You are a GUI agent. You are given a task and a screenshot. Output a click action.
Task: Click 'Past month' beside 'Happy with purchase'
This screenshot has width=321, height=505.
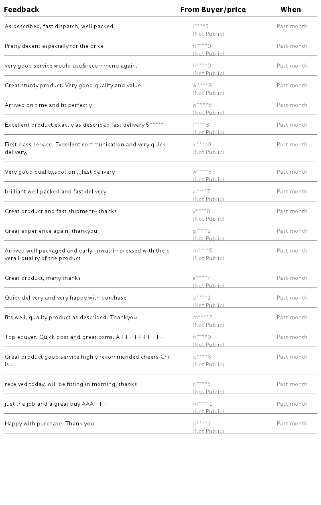coord(292,424)
